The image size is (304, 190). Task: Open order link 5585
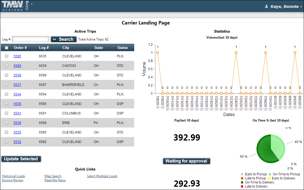tap(17, 56)
